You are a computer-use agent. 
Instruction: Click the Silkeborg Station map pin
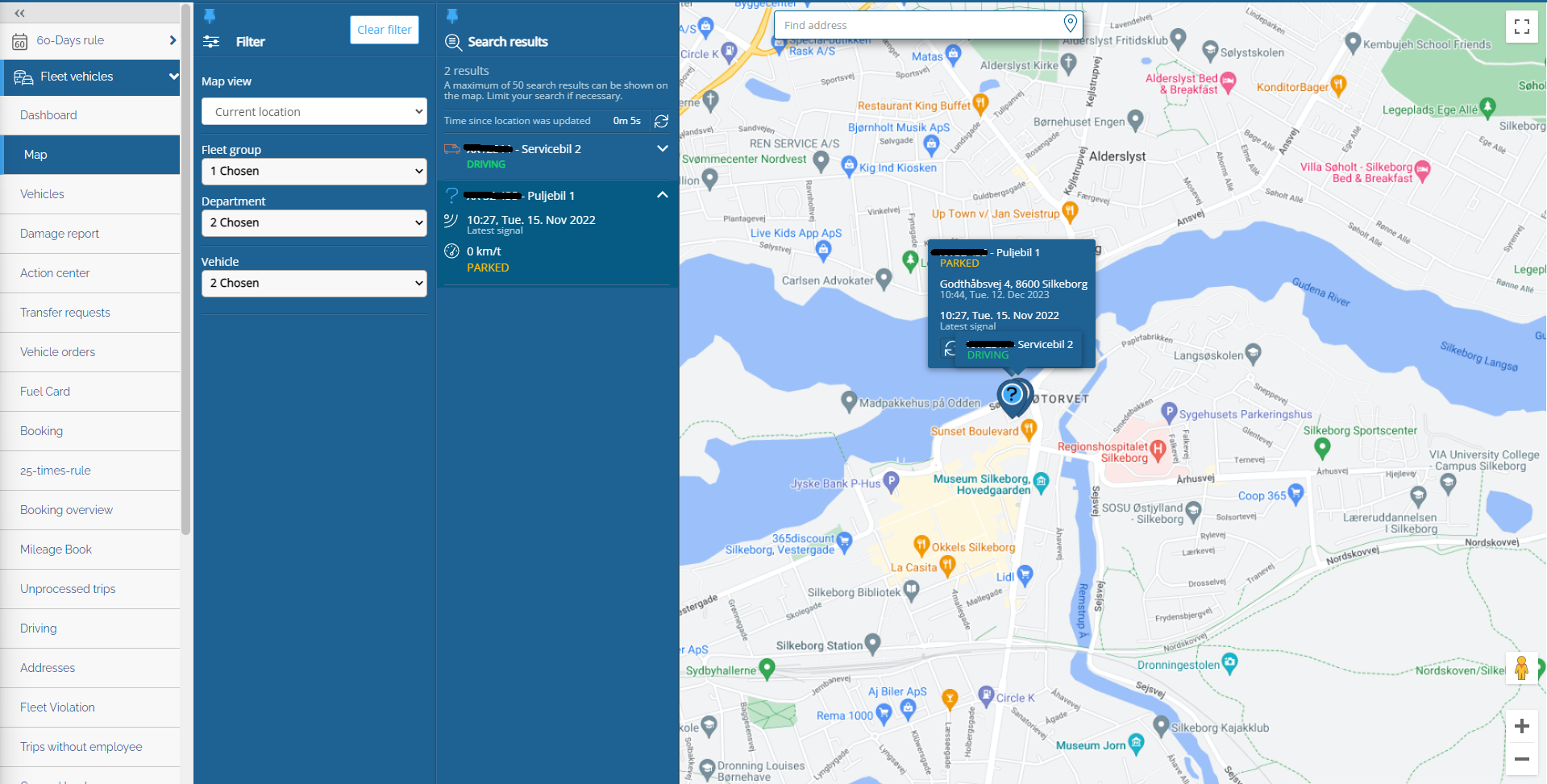[x=872, y=645]
